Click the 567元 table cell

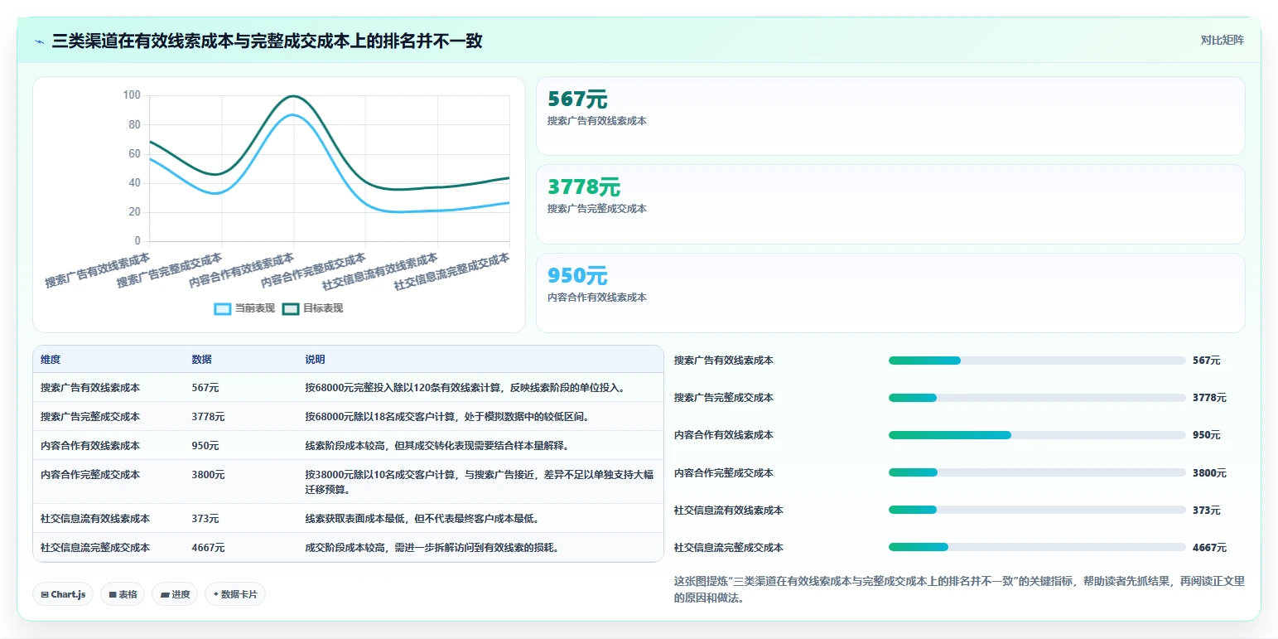205,388
